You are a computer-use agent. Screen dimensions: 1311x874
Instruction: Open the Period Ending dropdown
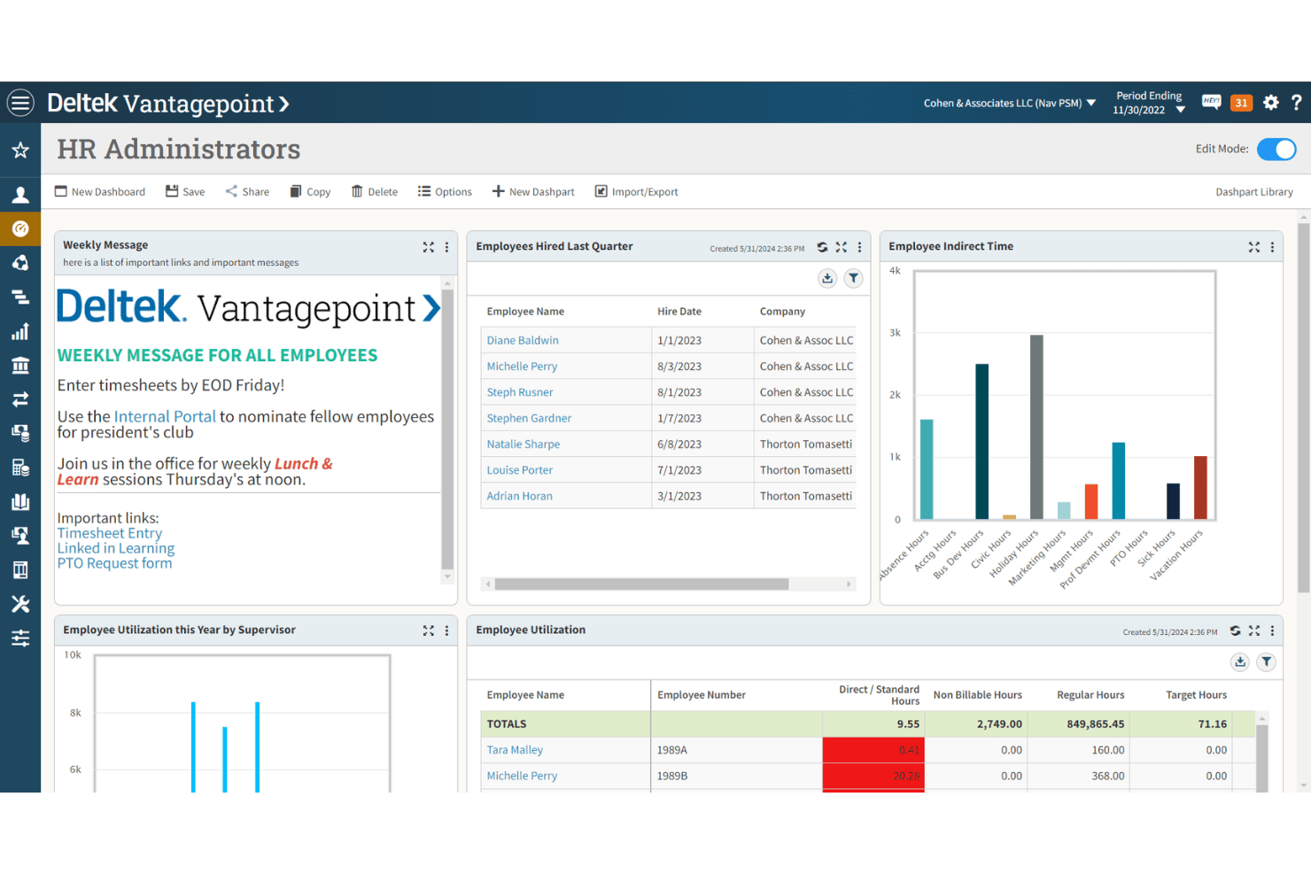pyautogui.click(x=1150, y=103)
